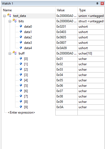Click the [7] element icon
The image size is (105, 149).
[21, 96]
